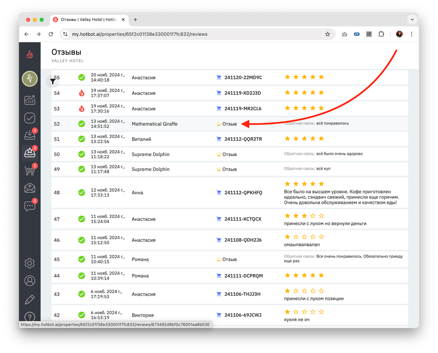Open the orders cart icon with badge 1
Image resolution: width=438 pixels, height=353 pixels.
[x=30, y=170]
